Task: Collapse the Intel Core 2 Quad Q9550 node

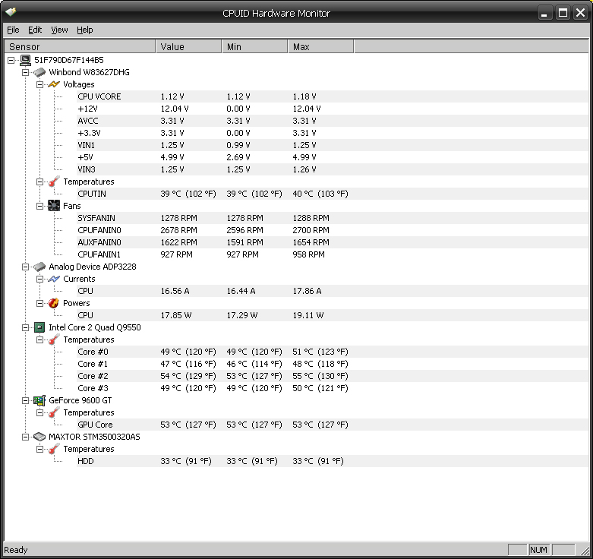Action: (x=25, y=327)
